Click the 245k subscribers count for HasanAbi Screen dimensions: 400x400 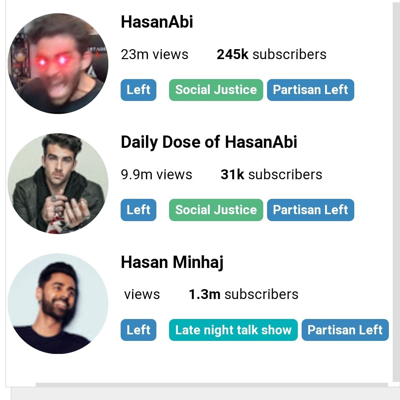[271, 54]
